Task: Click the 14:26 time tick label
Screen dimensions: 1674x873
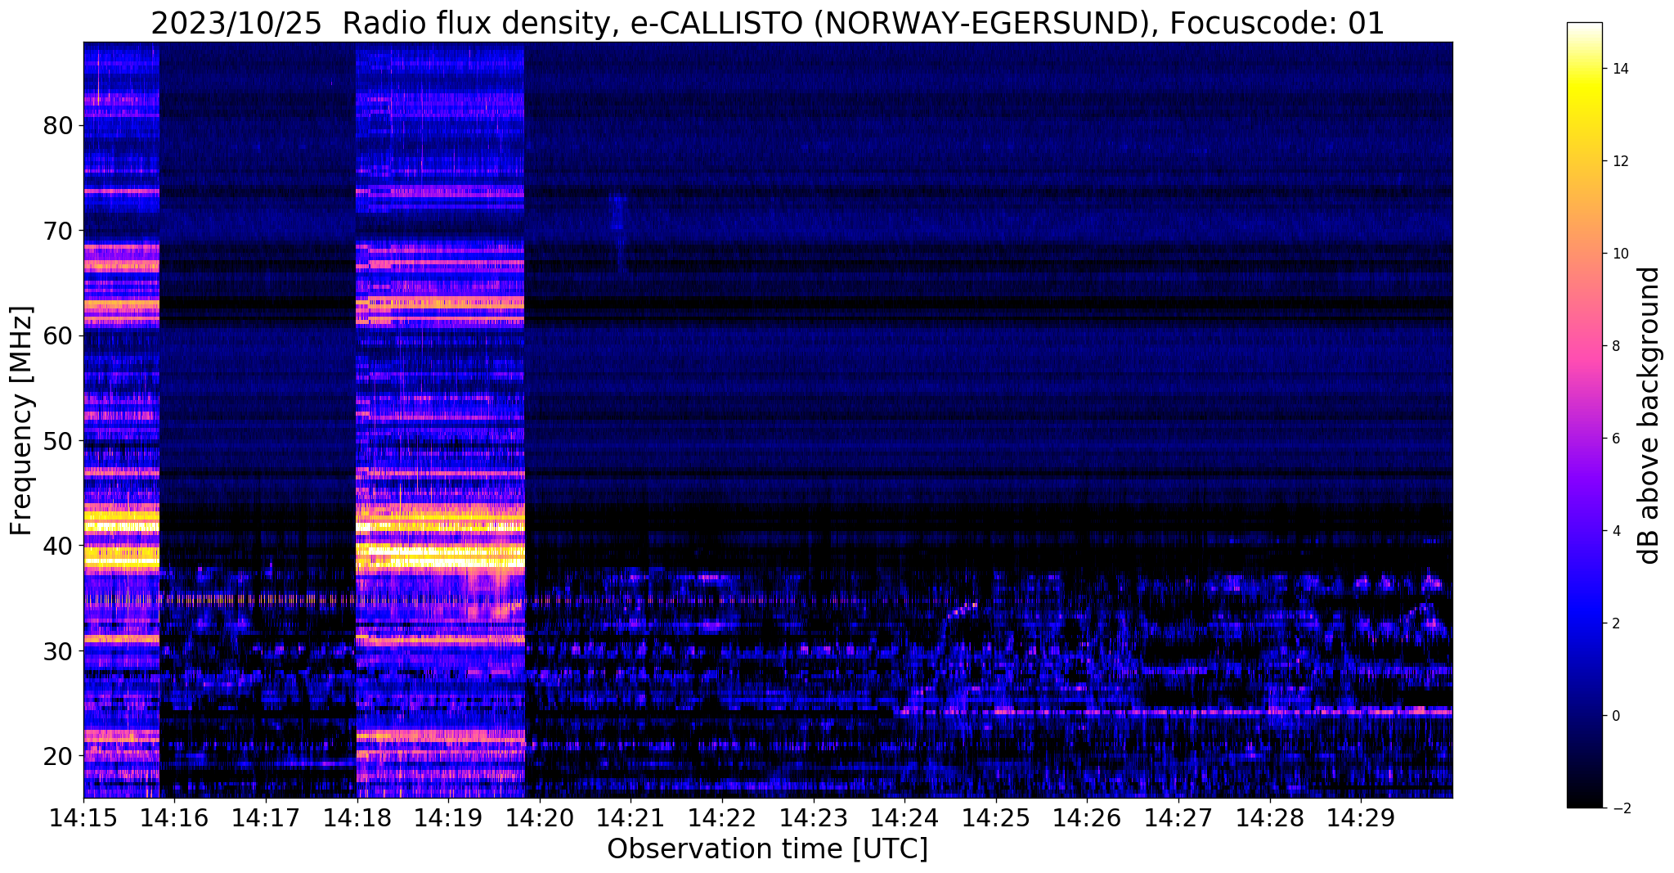Action: click(1088, 817)
